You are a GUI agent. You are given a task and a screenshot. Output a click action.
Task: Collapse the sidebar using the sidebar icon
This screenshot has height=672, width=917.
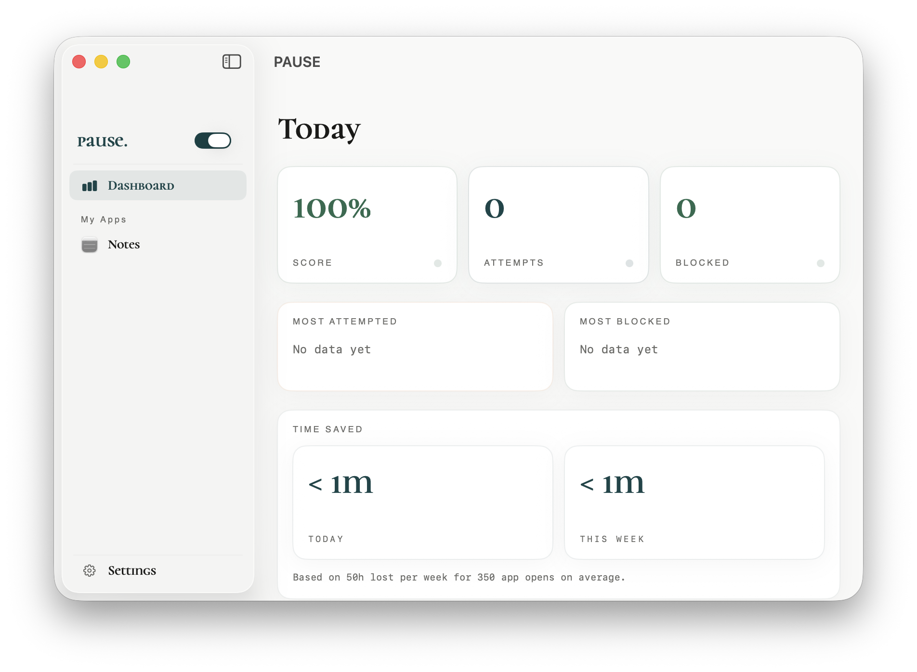(x=232, y=62)
